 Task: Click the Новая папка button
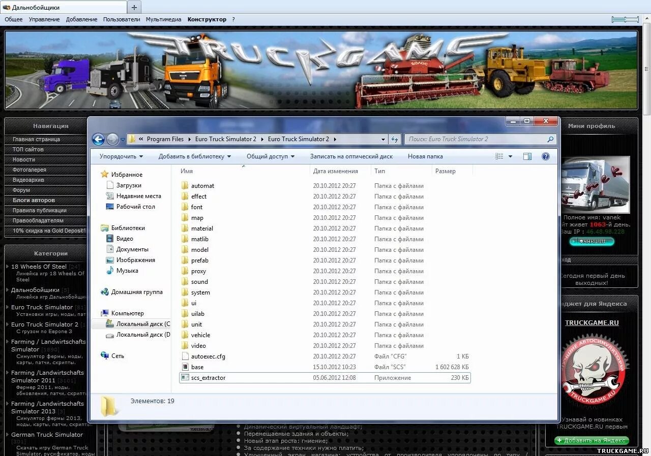(x=425, y=156)
